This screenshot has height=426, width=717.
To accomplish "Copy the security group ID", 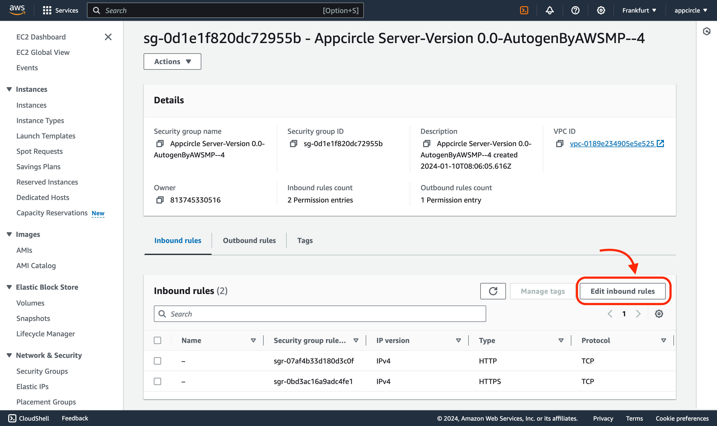I will pyautogui.click(x=293, y=144).
